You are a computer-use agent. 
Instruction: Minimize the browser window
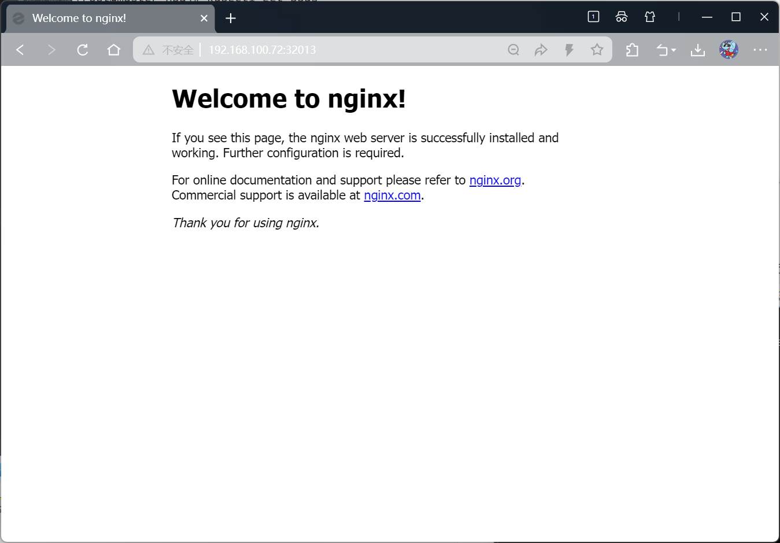(707, 17)
